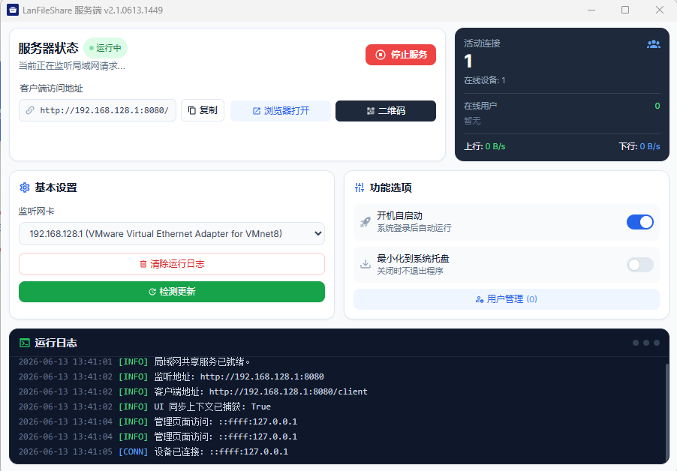This screenshot has height=471, width=677.
Task: Minimize the LanFileShare window
Action: (x=591, y=10)
